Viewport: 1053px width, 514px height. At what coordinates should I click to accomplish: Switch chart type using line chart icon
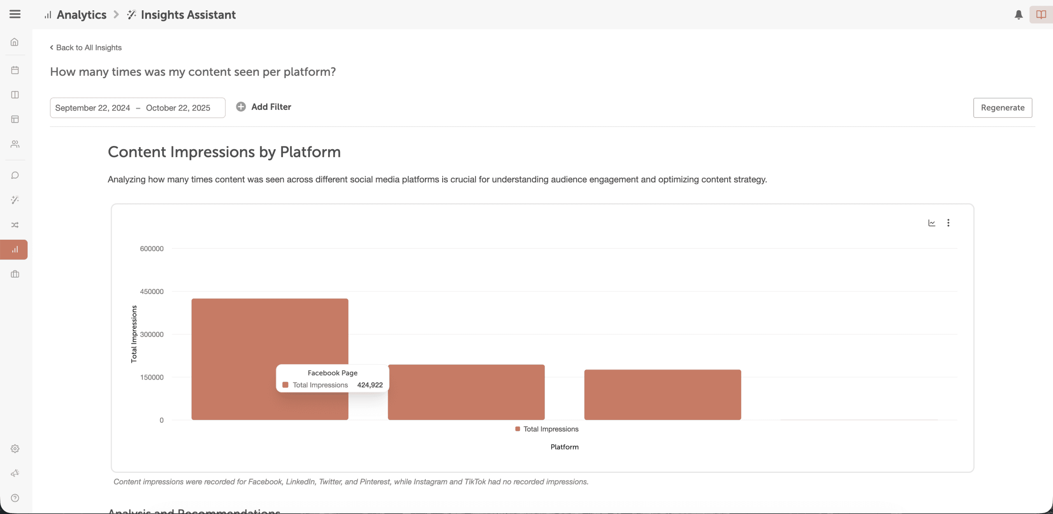tap(932, 223)
